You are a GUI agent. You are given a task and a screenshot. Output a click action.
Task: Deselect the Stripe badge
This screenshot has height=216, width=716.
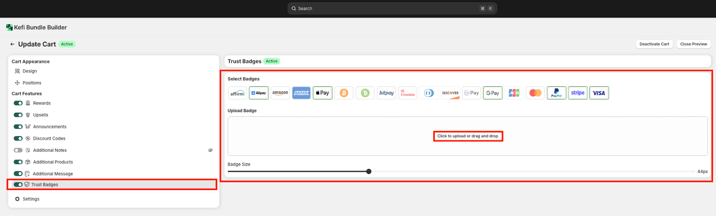[578, 93]
